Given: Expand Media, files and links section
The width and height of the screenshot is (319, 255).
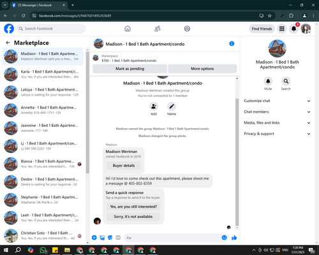Looking at the screenshot, I should [277, 123].
